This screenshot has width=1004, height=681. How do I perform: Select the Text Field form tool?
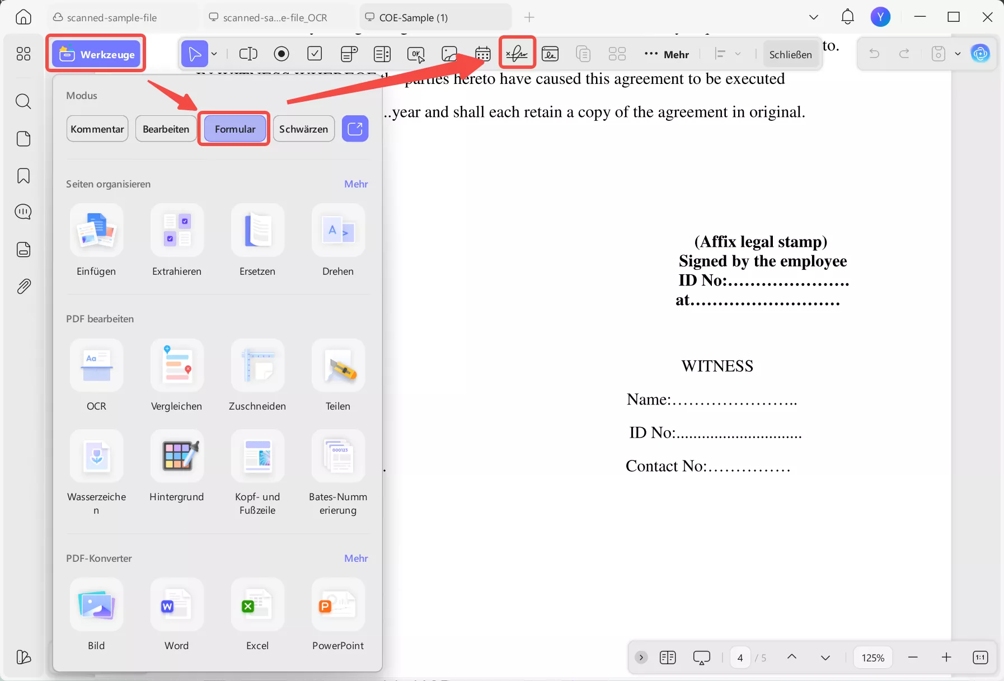point(248,54)
